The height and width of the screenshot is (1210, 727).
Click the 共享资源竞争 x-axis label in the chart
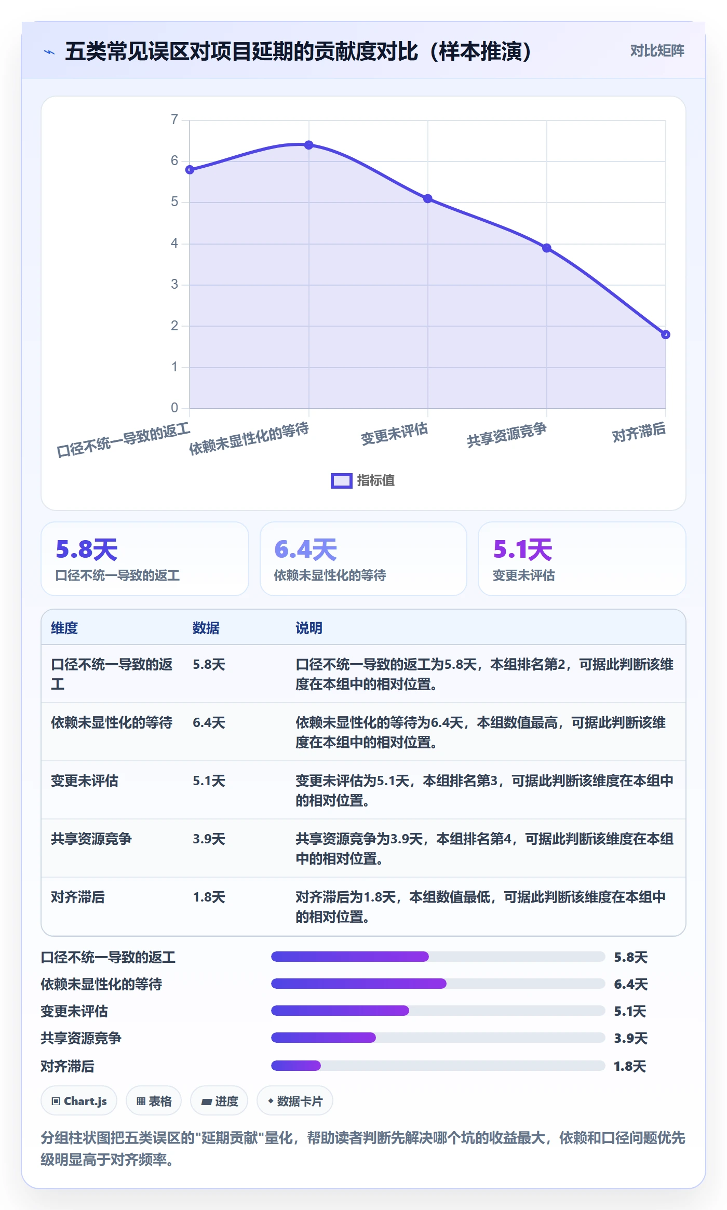(x=507, y=435)
